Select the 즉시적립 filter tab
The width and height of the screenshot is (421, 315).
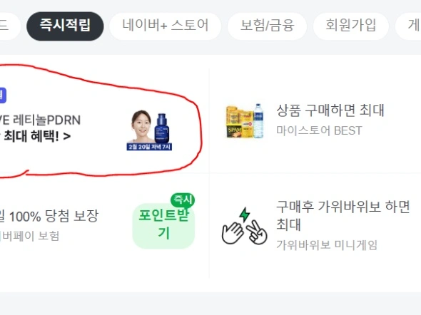65,26
